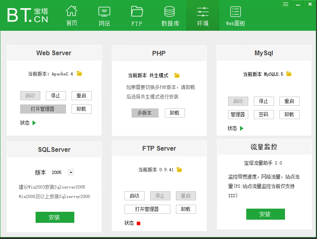
Task: Click the 当前版本 共生模式 text
Action: 148,75
